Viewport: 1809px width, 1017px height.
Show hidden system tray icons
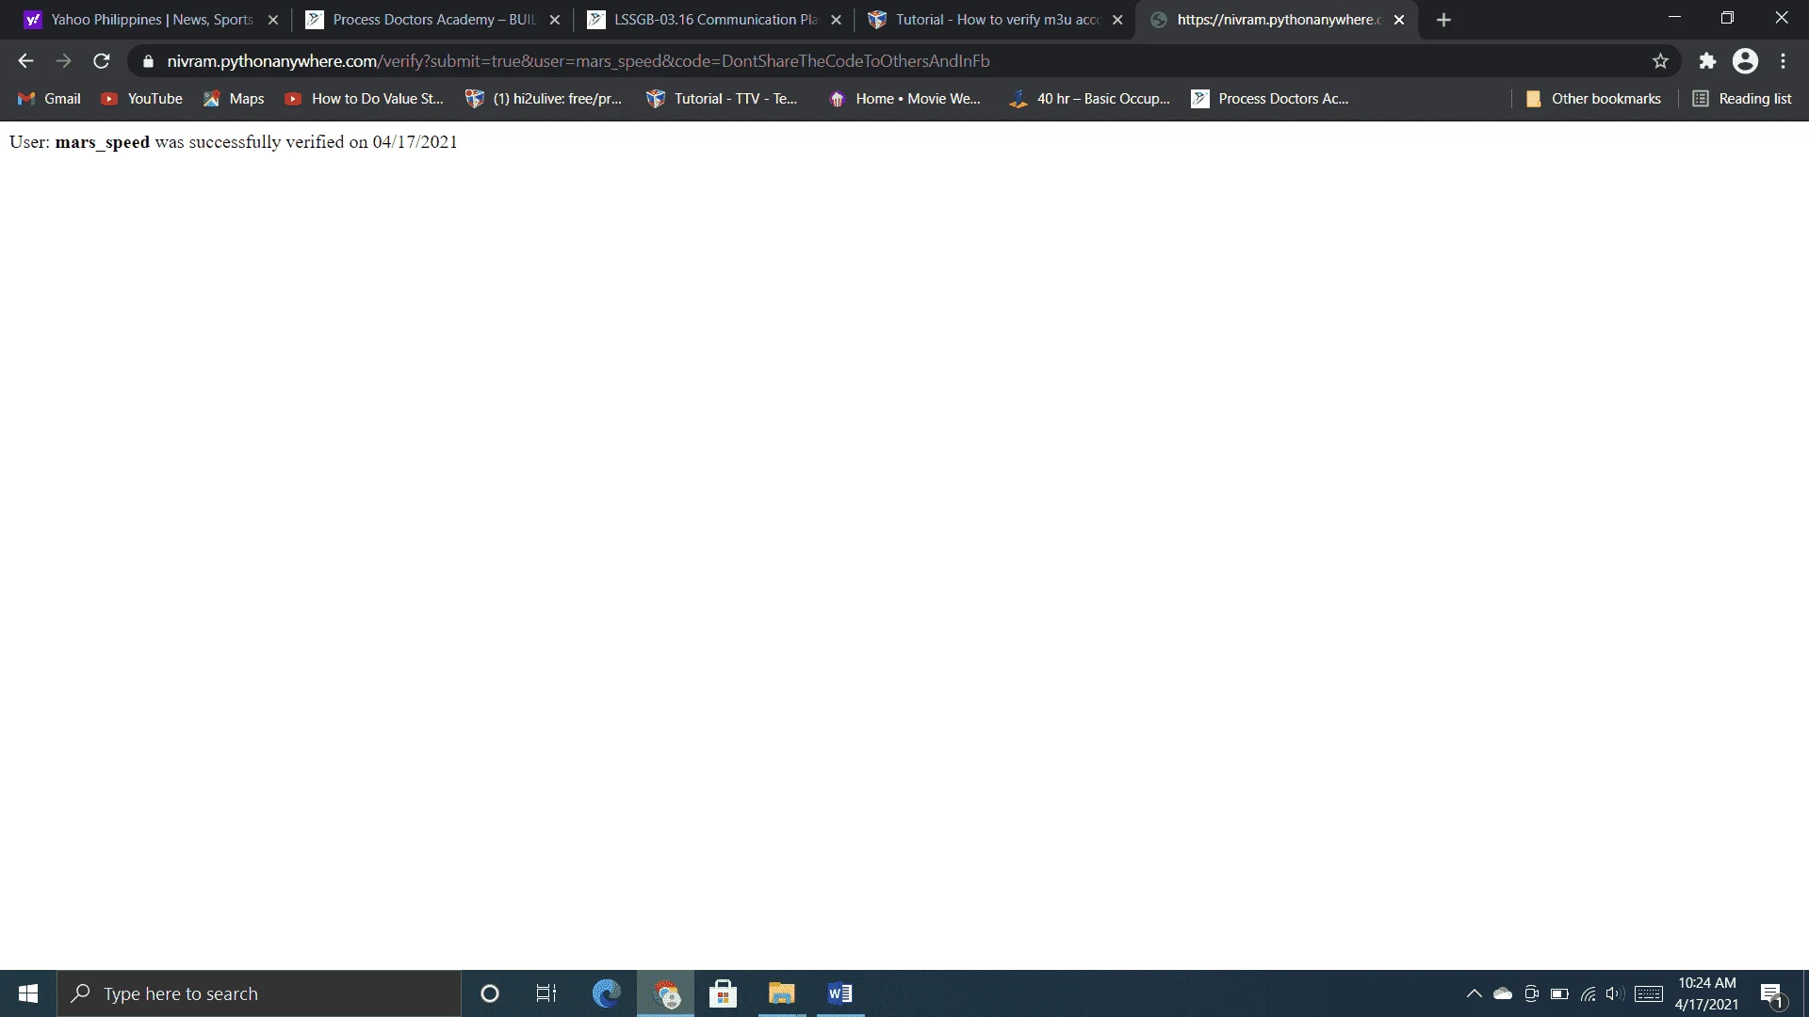(x=1475, y=993)
